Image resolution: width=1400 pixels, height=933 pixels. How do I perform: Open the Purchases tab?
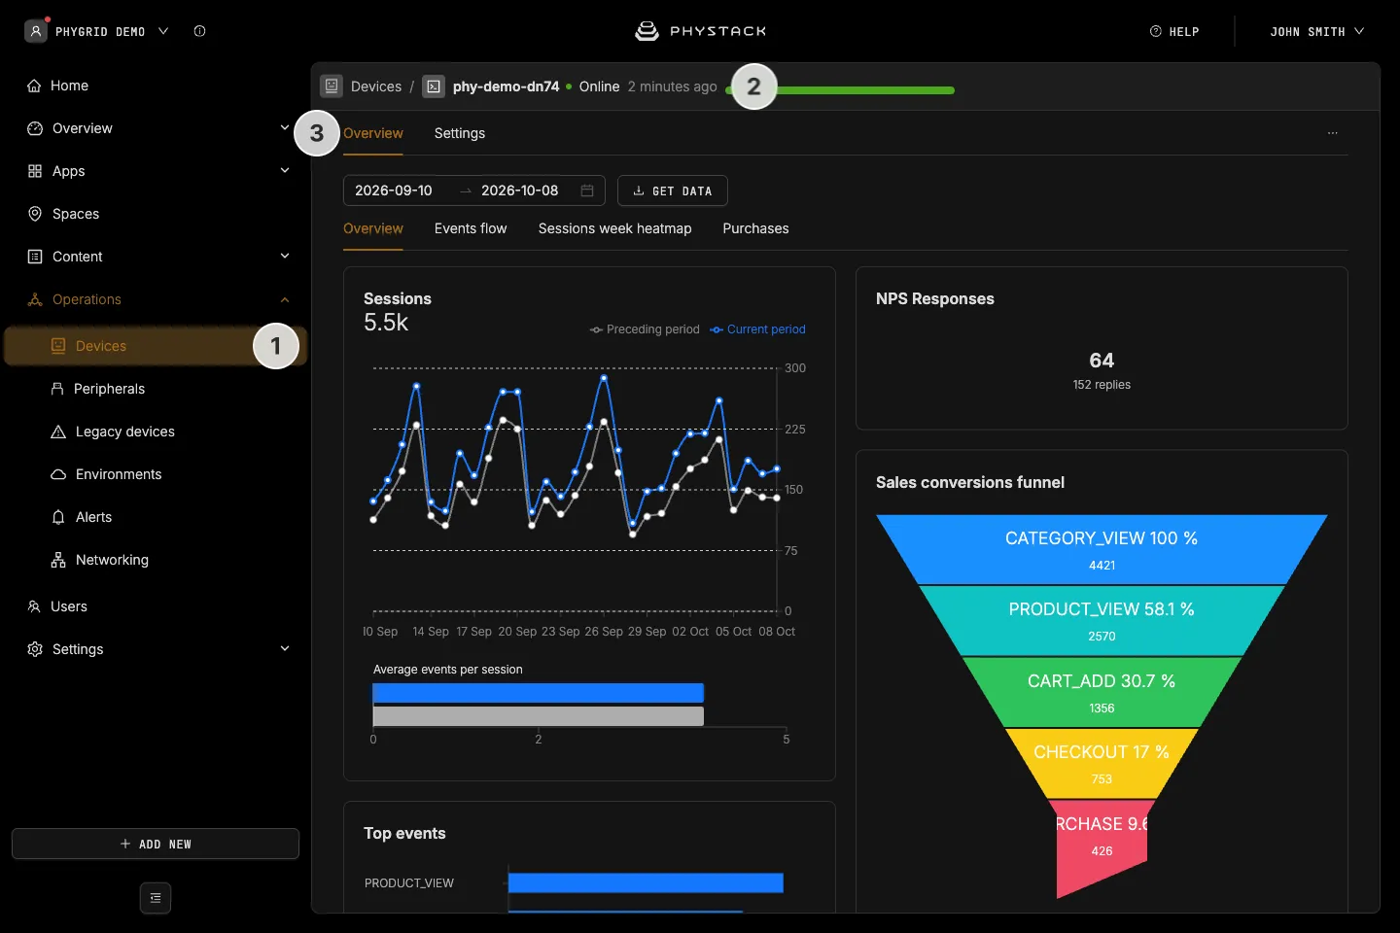pos(755,228)
